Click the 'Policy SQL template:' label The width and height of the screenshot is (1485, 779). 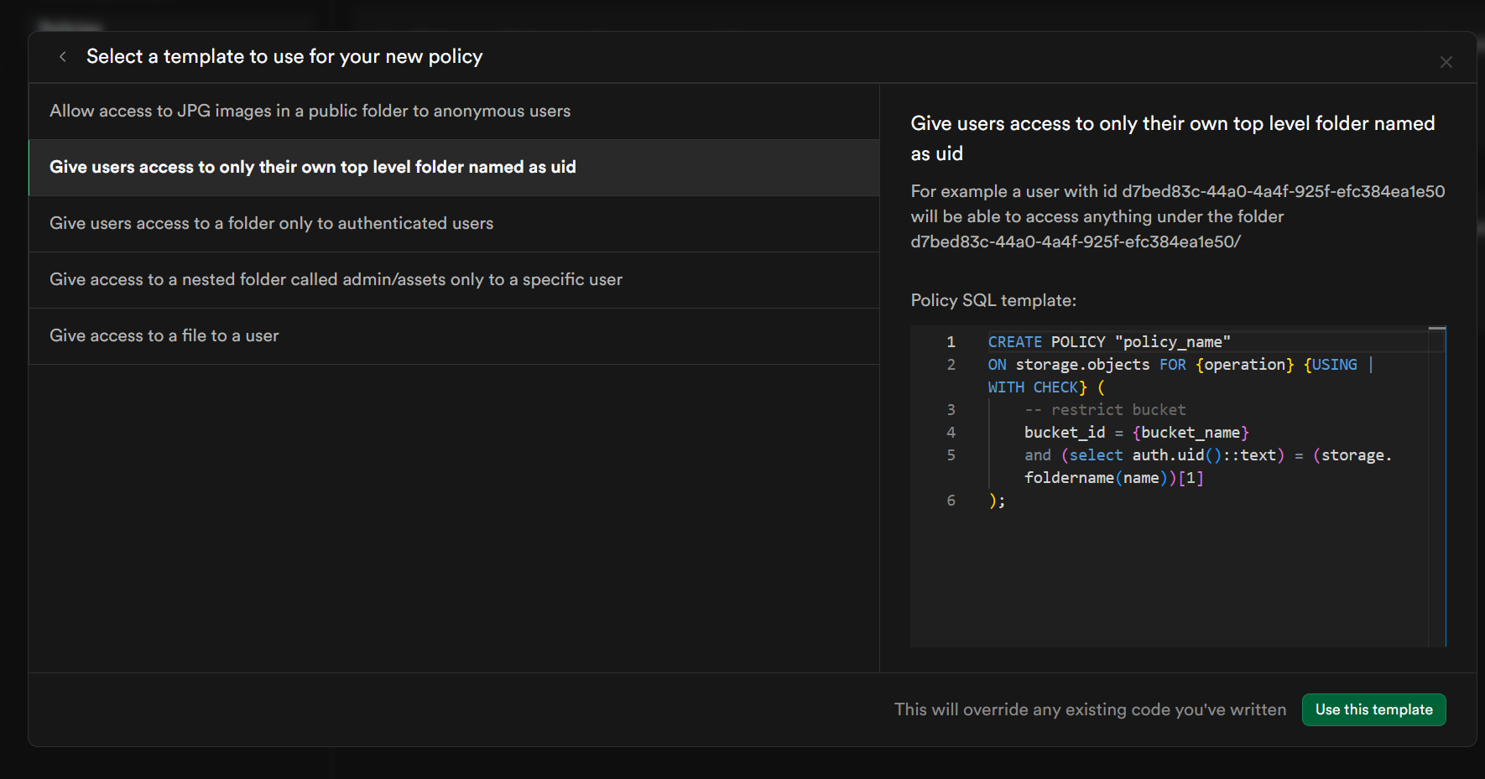(x=993, y=300)
